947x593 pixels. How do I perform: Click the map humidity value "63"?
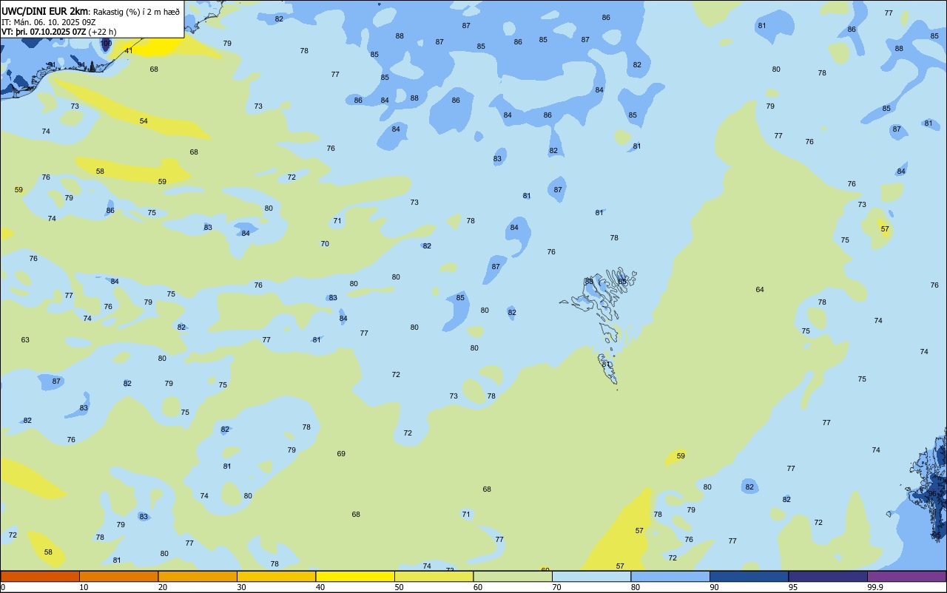25,339
